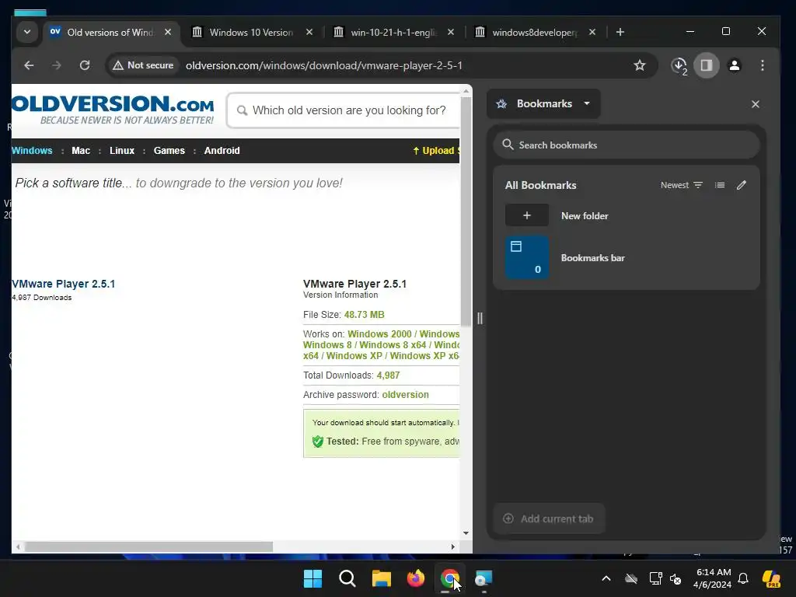Click the Upload link in nav bar
This screenshot has width=796, height=597.
tap(435, 151)
